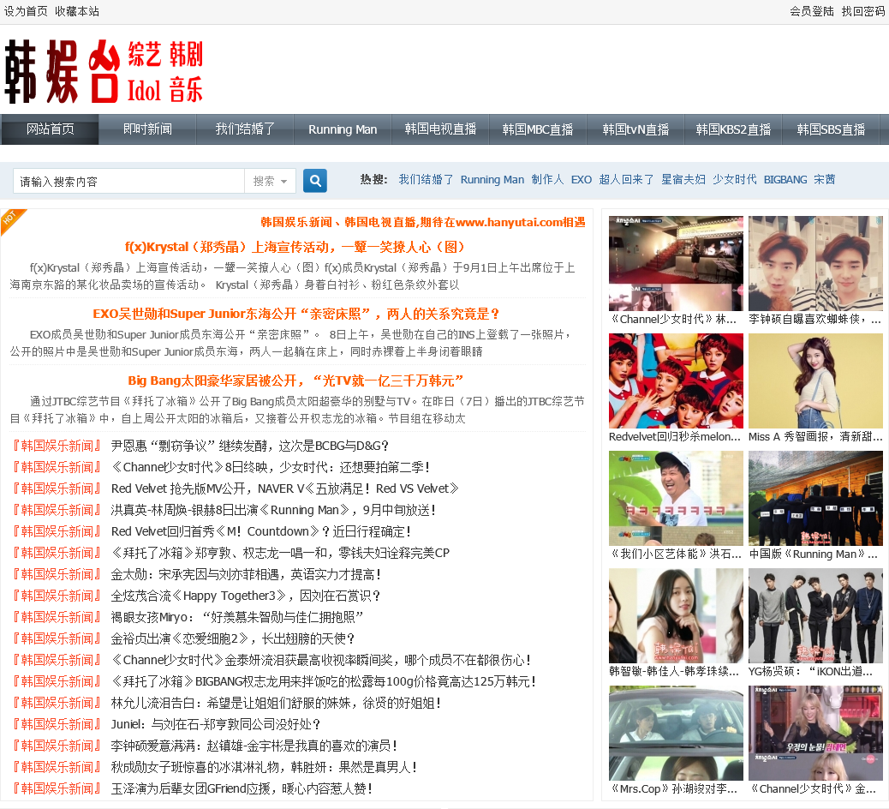Open thumbnail Miss A 秀智画报

coord(815,381)
